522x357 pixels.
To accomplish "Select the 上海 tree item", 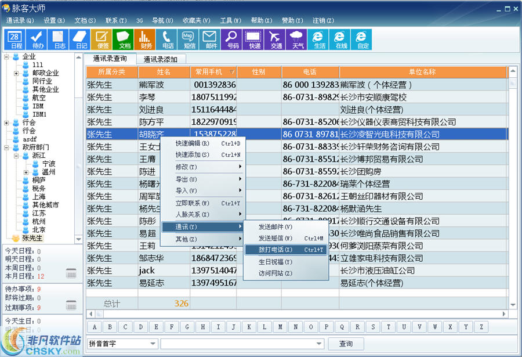I will click(39, 197).
